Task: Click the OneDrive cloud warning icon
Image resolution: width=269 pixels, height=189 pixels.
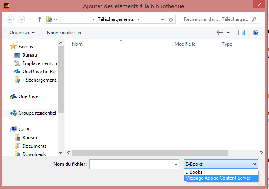Action: pos(13,96)
